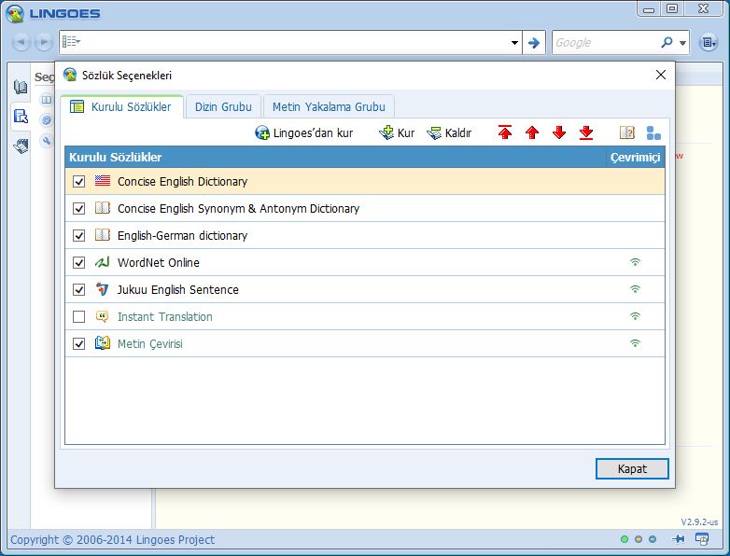The image size is (730, 556).
Task: Click the blue blocks view icon
Action: click(653, 132)
